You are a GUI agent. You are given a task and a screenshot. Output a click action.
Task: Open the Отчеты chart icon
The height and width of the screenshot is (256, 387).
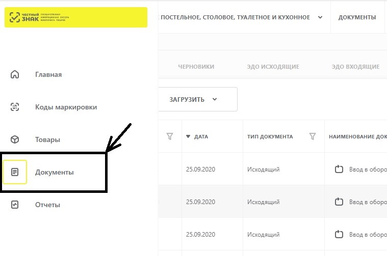coord(15,205)
